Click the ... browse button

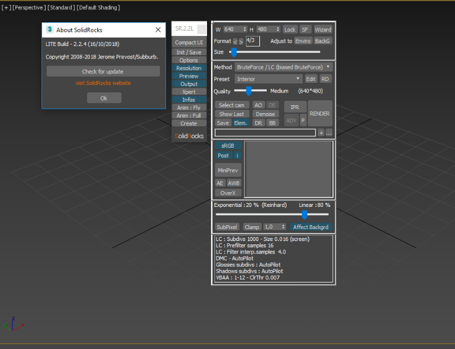pos(329,133)
